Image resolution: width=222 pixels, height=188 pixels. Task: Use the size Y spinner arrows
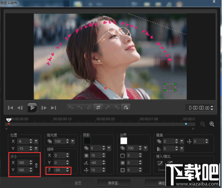(x=31, y=170)
